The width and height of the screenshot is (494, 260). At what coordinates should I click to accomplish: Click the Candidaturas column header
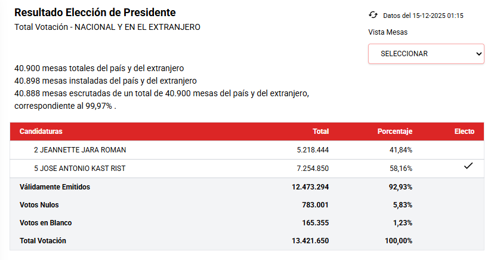tap(41, 131)
